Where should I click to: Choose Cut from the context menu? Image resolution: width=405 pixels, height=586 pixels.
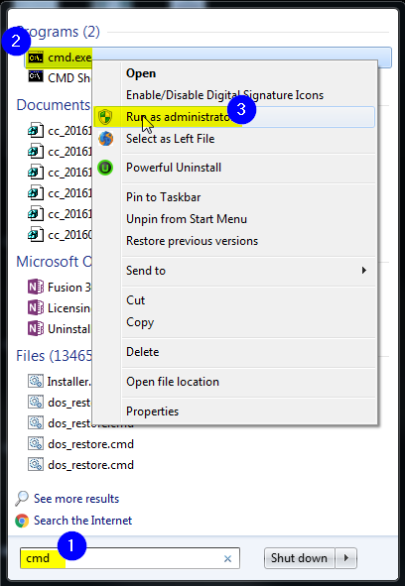coord(136,300)
